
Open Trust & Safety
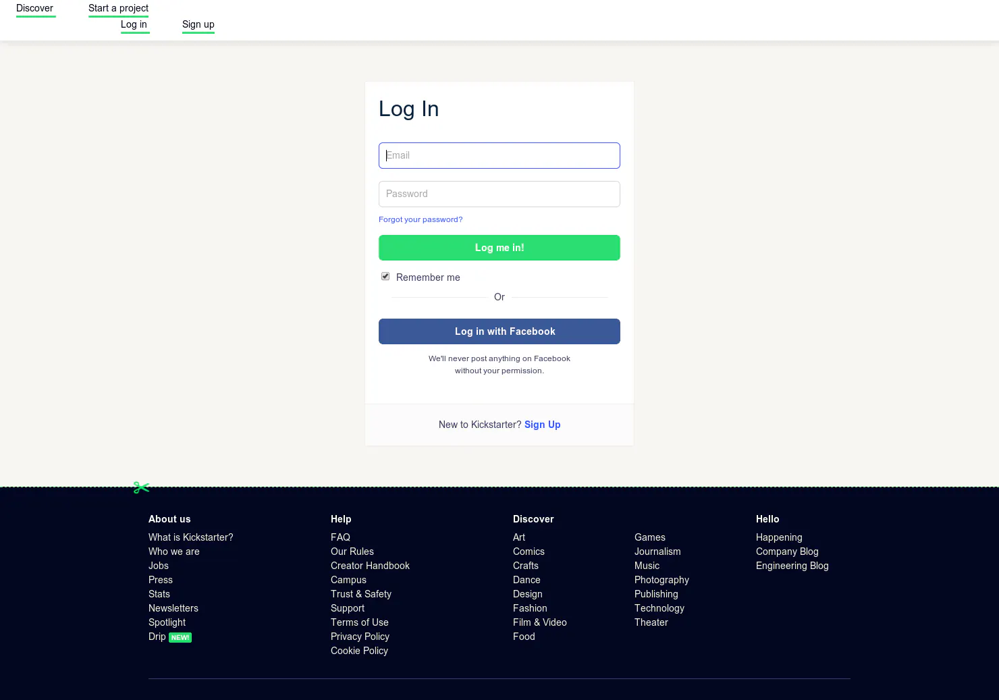click(x=361, y=594)
